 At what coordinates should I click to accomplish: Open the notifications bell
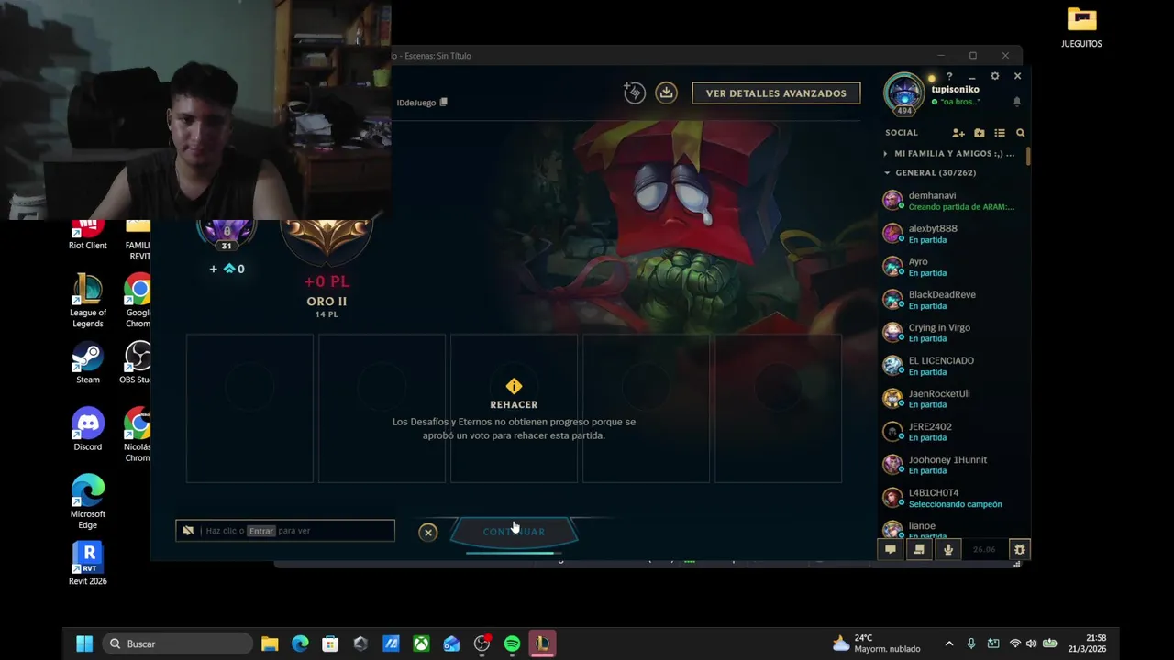(x=1016, y=102)
